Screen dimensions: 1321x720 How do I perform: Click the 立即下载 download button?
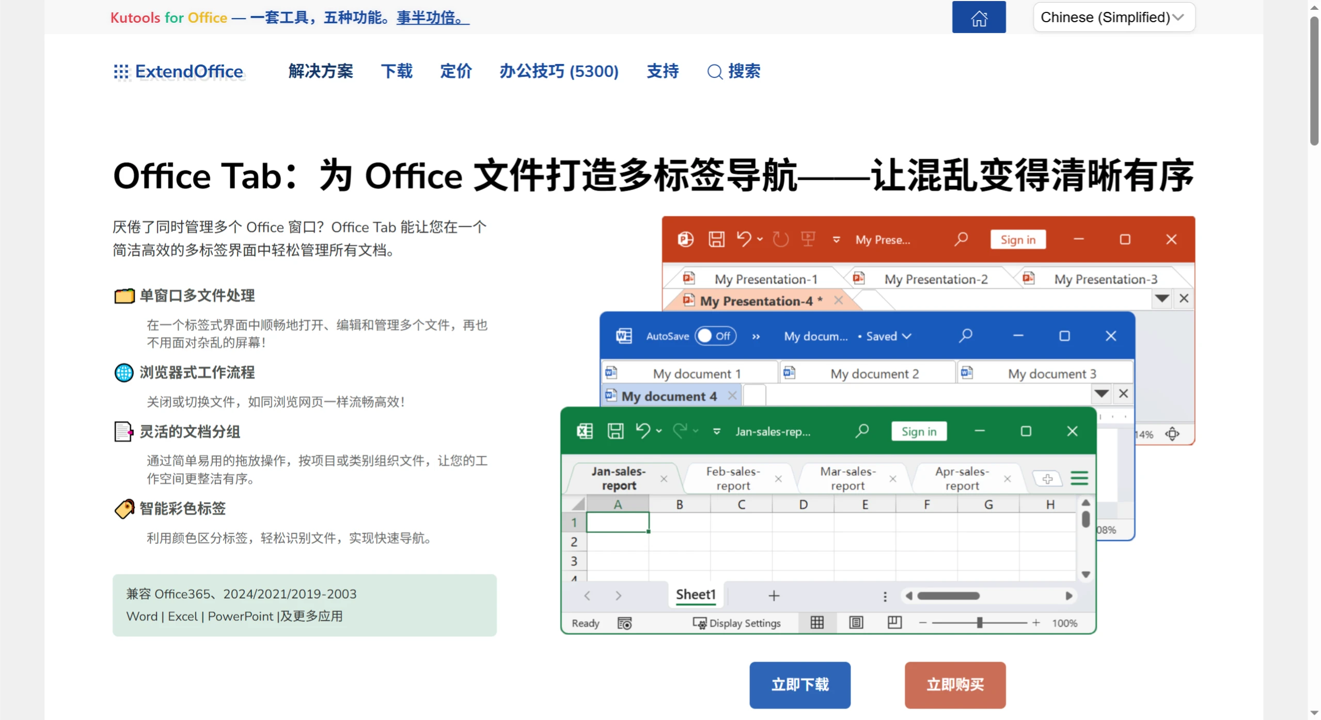click(x=799, y=685)
